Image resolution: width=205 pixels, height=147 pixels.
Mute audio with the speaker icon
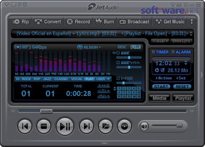(x=144, y=126)
